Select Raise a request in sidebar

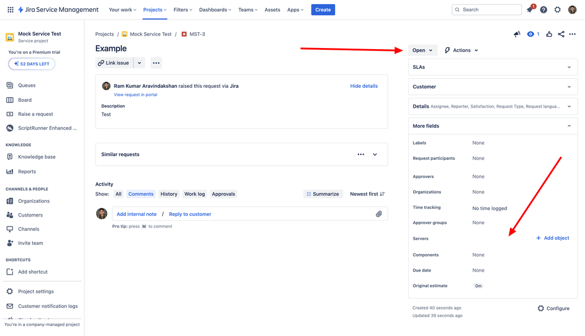(x=36, y=114)
